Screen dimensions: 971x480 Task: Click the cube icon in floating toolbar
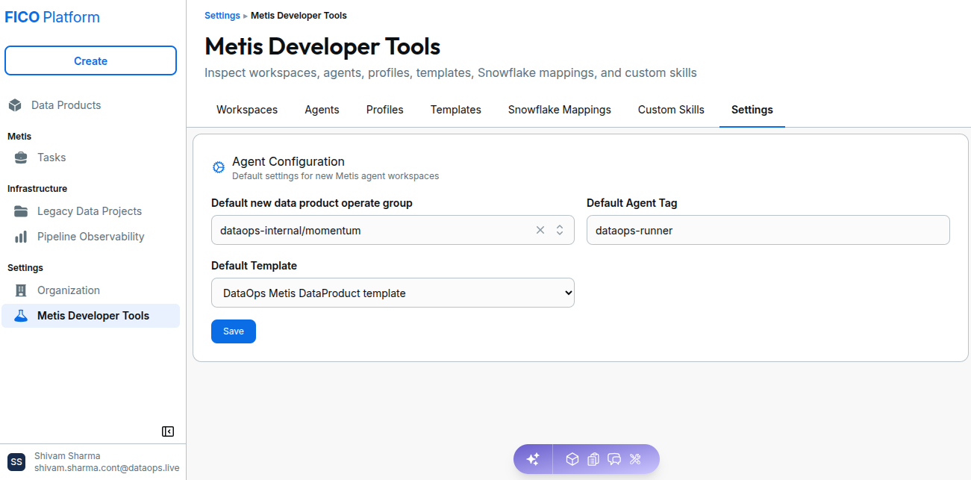572,459
